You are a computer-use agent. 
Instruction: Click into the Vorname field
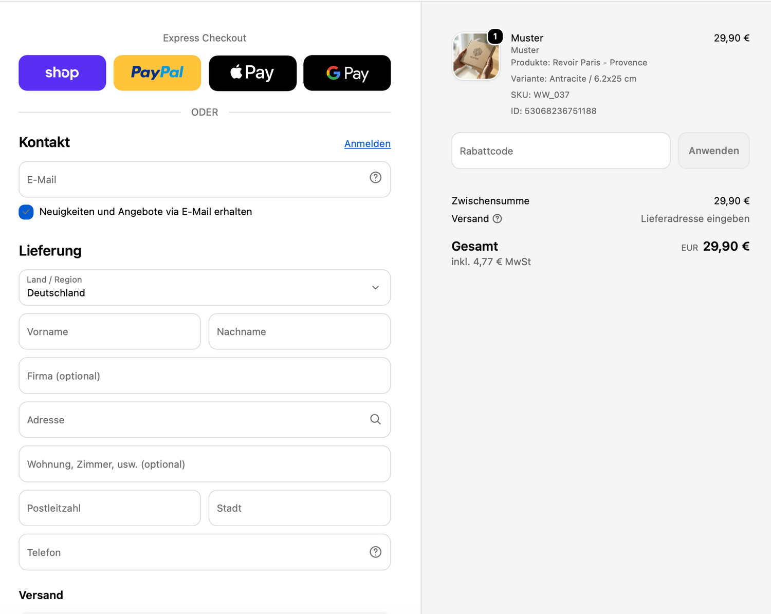point(109,331)
